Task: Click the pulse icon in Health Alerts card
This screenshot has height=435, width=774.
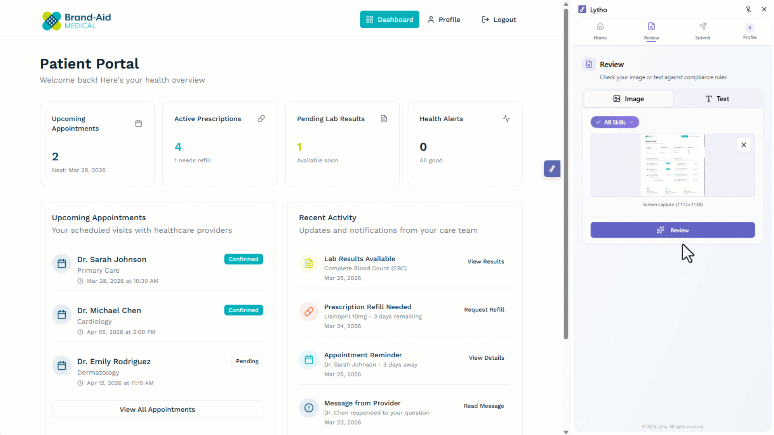Action: click(506, 119)
